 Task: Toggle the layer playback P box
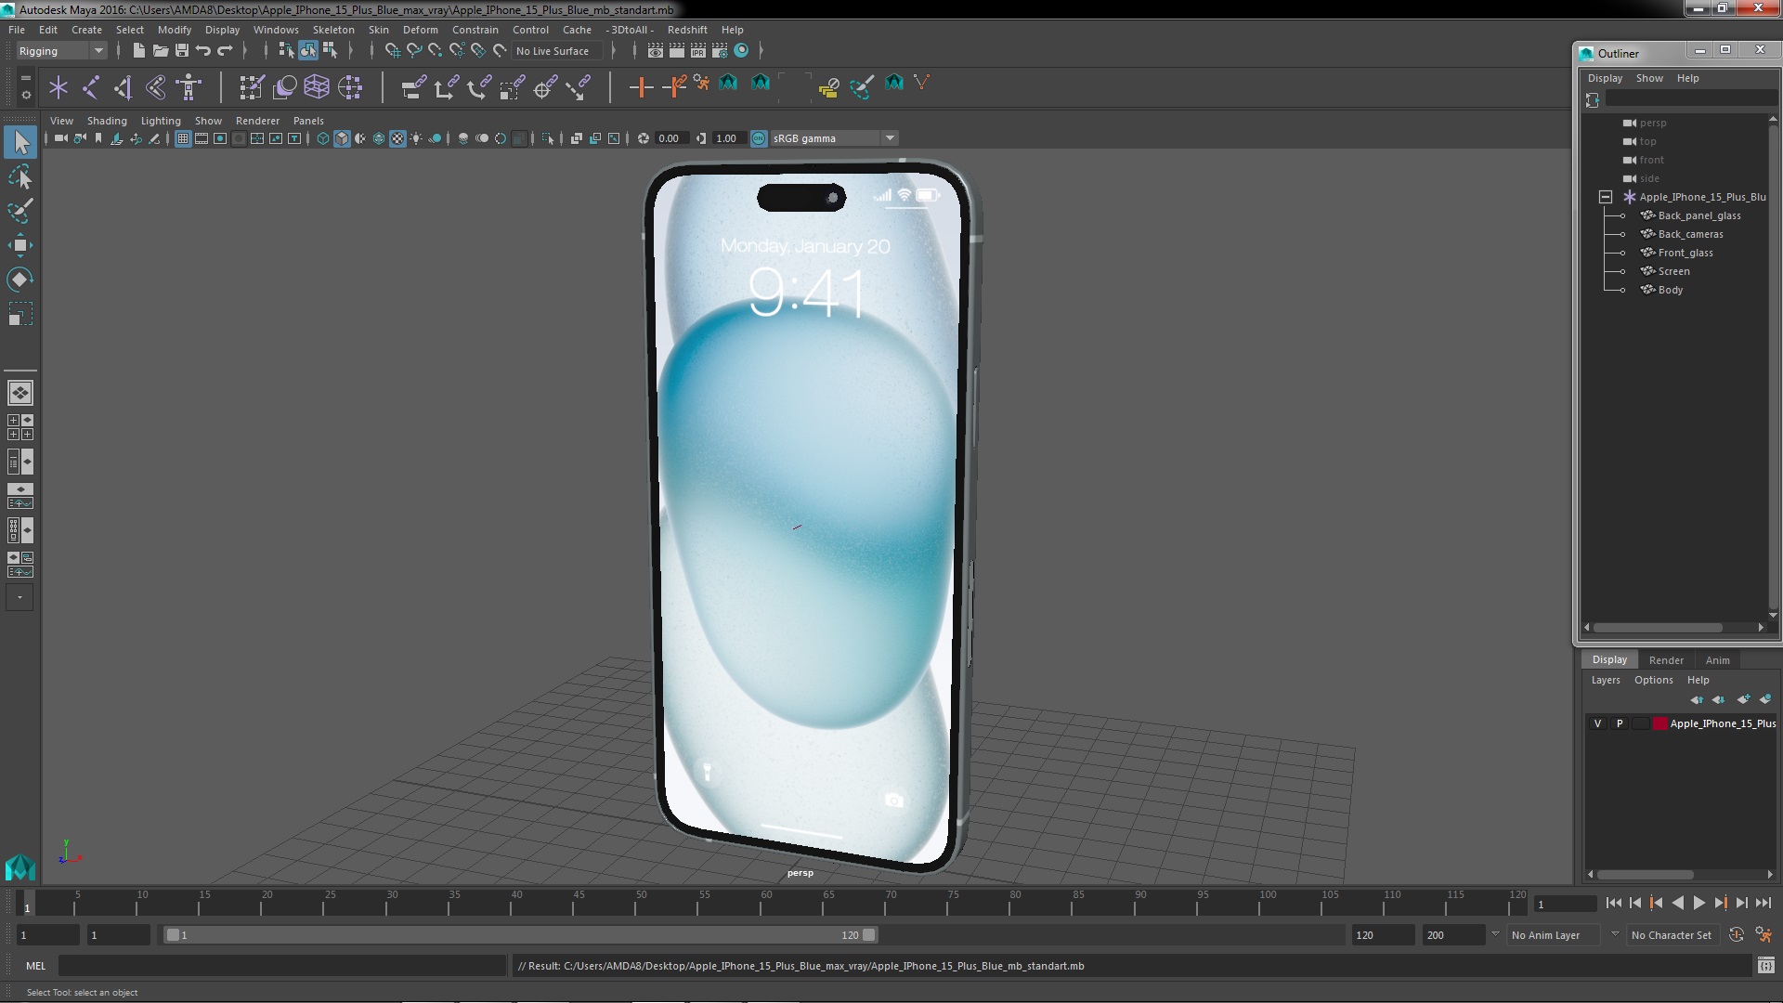click(x=1620, y=723)
